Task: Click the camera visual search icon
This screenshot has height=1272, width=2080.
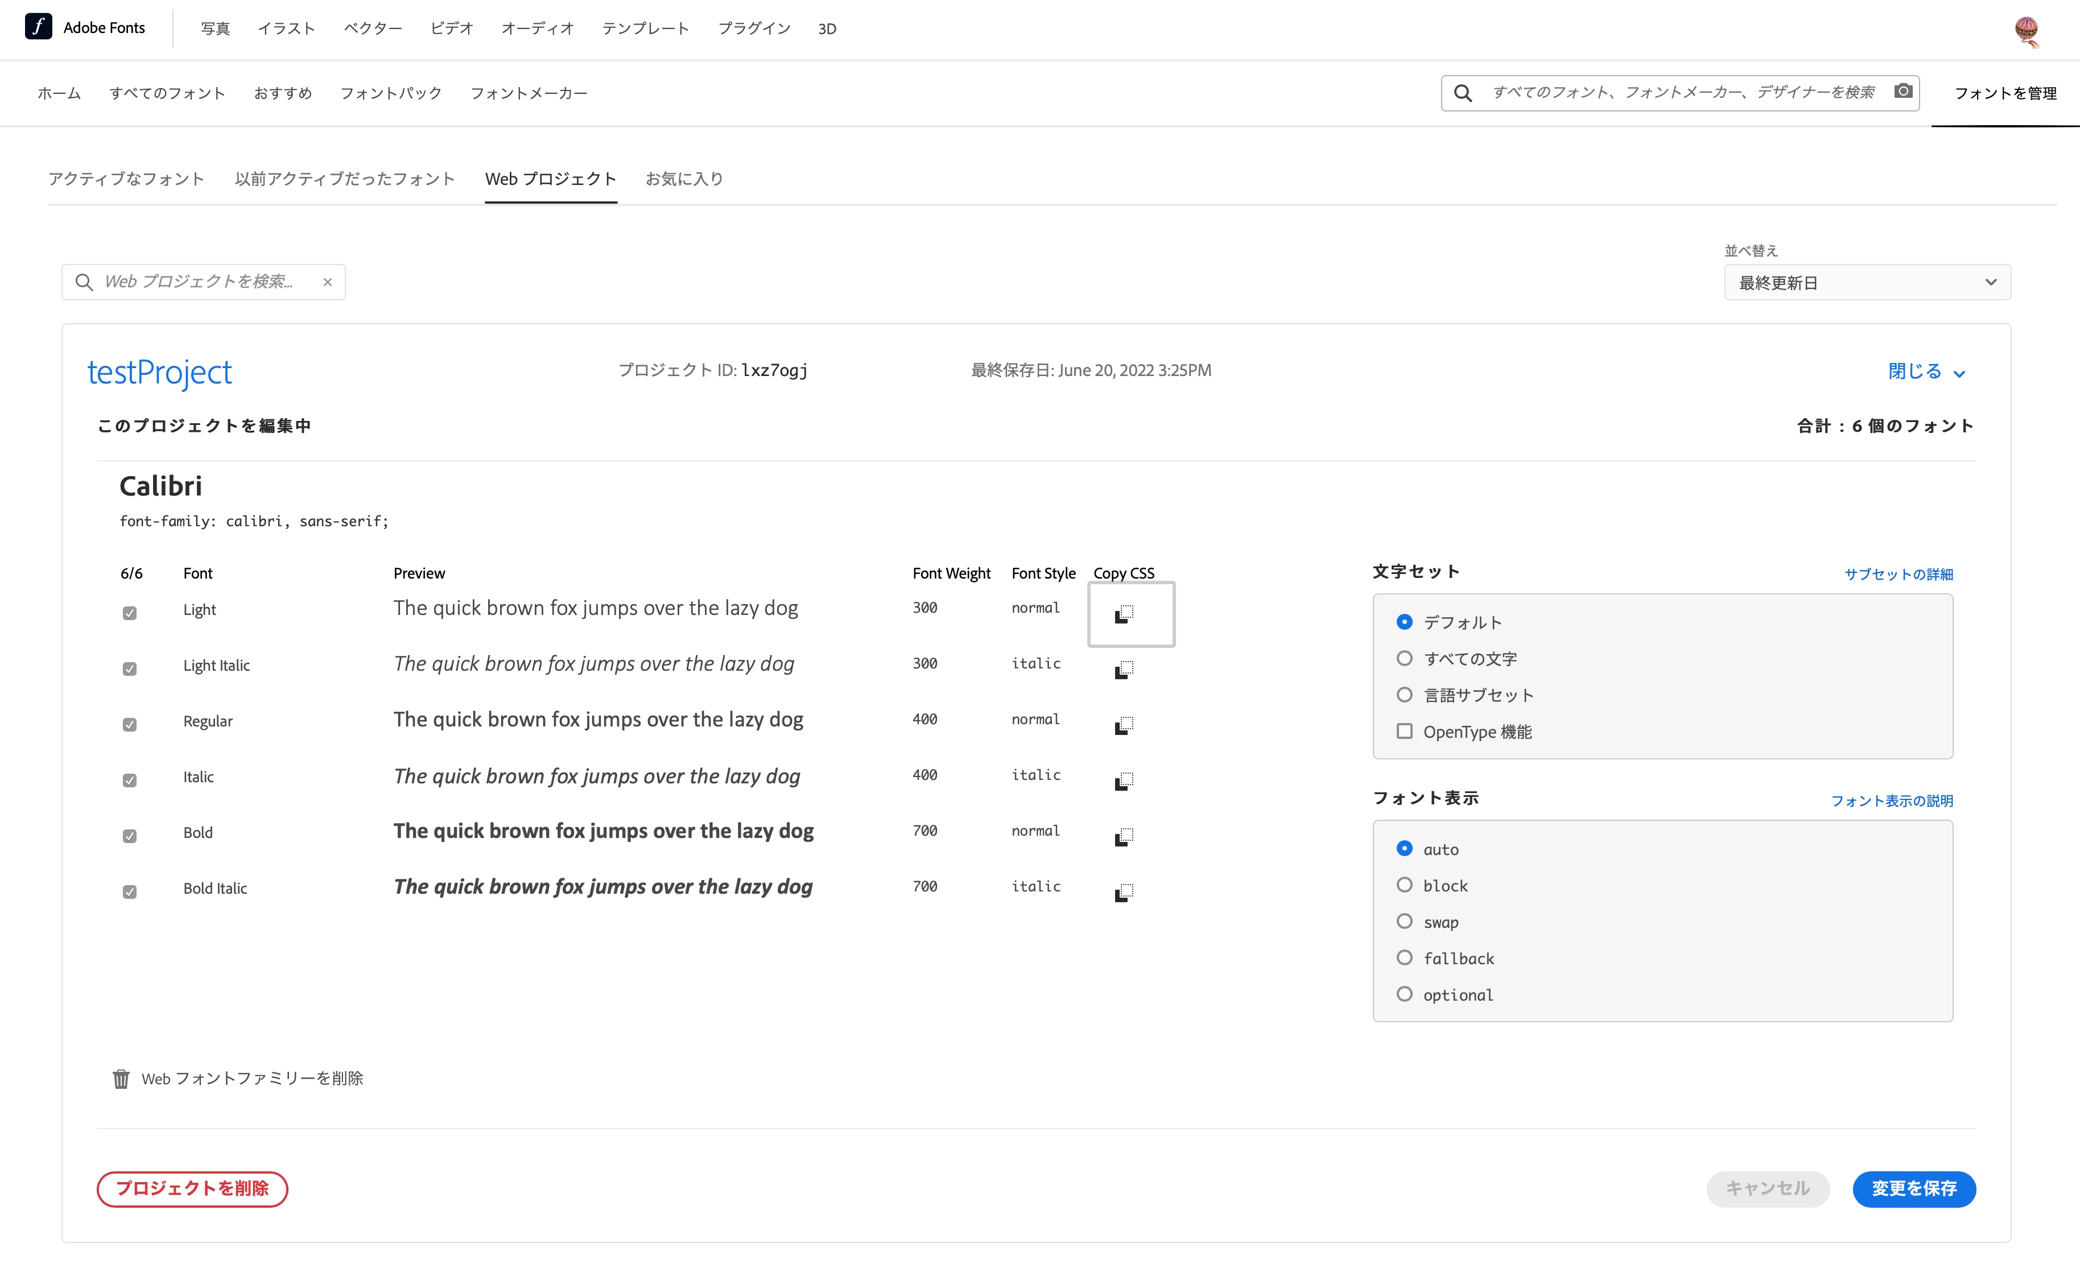Action: (1902, 91)
